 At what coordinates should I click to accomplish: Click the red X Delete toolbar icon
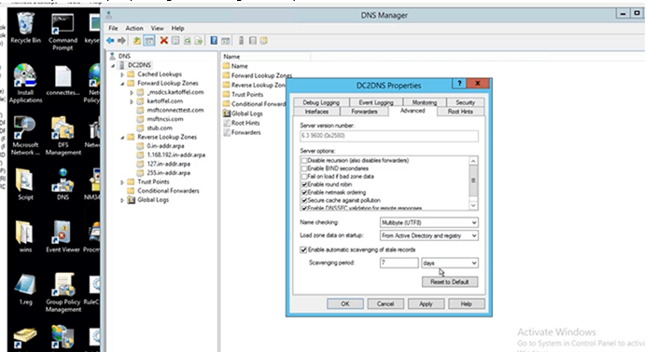[164, 41]
